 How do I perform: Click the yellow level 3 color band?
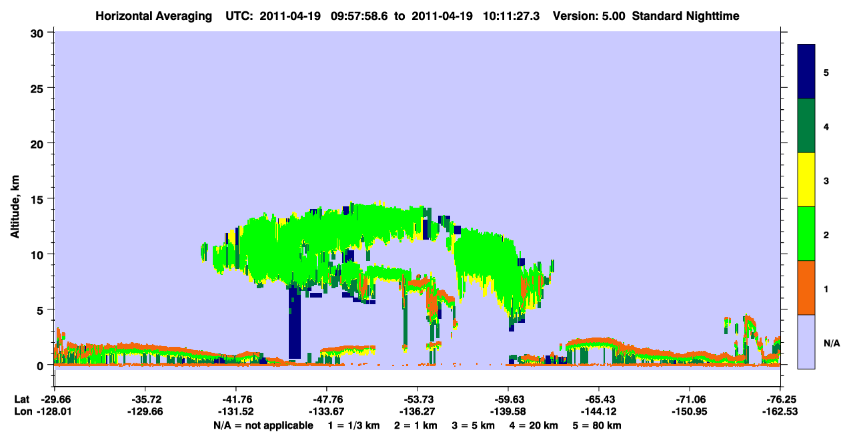[x=806, y=180]
